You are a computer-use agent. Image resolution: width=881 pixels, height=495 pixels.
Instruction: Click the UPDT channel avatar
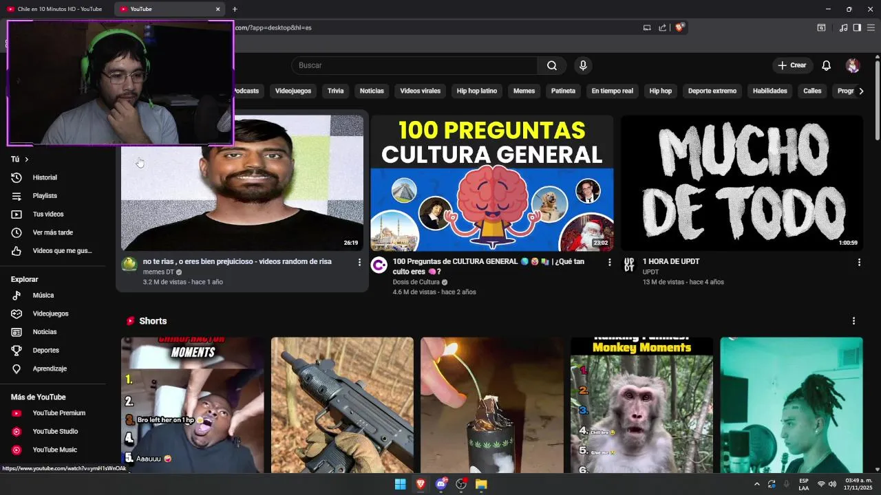pos(629,265)
